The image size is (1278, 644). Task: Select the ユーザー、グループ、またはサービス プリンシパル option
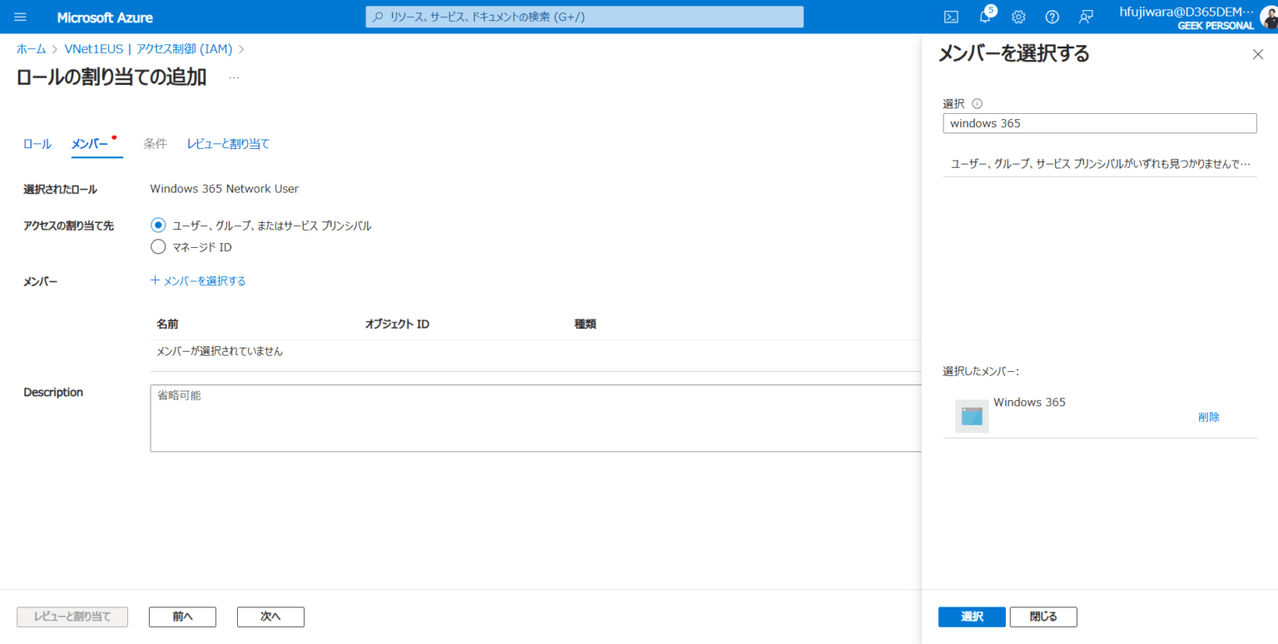tap(158, 225)
